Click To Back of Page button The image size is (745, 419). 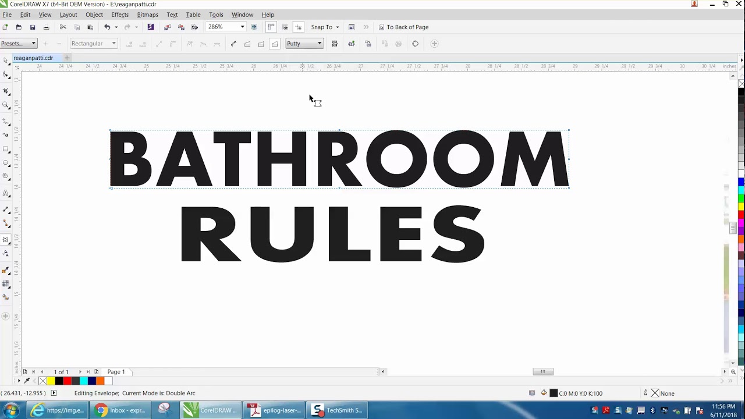pos(403,27)
